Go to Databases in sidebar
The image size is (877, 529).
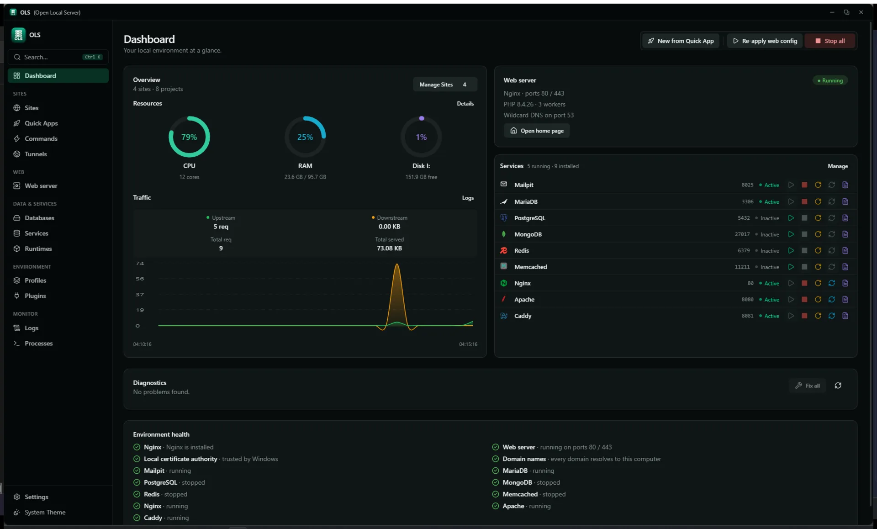(58, 218)
